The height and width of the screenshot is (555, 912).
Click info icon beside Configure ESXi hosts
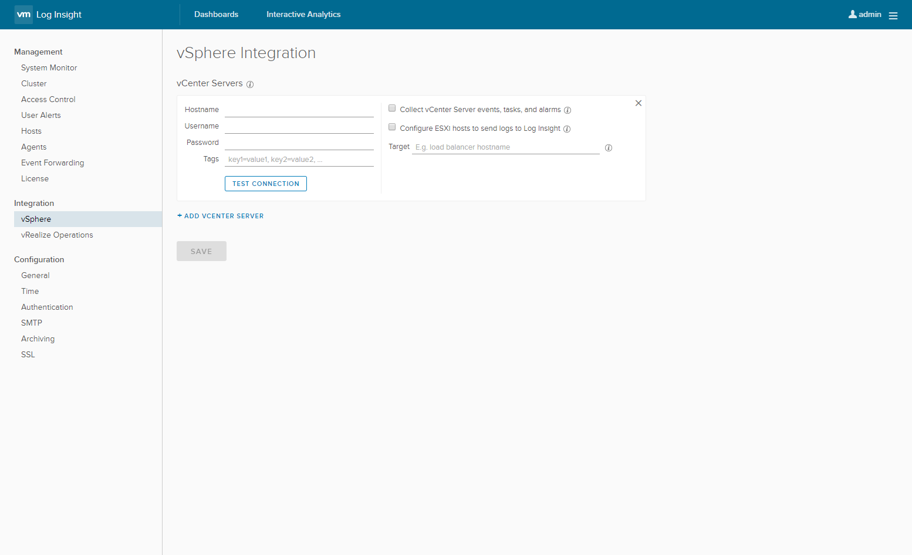[567, 129]
